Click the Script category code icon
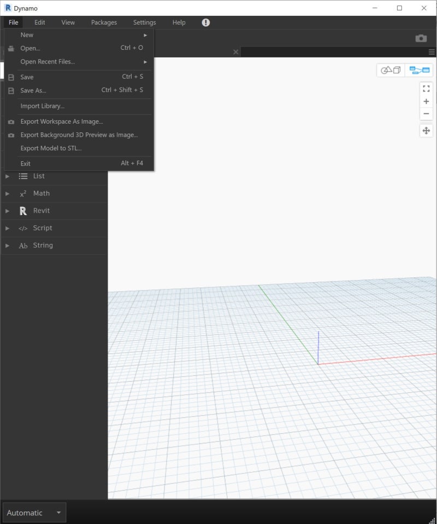 point(23,228)
